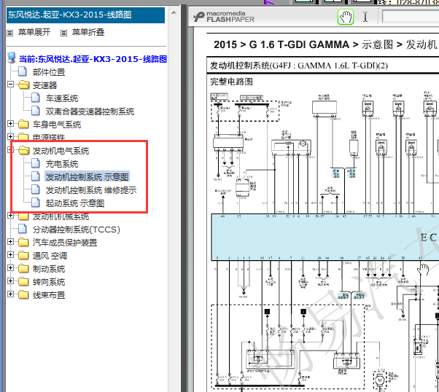Click the 菜单展开 list icon
The width and height of the screenshot is (439, 392).
pyautogui.click(x=9, y=33)
